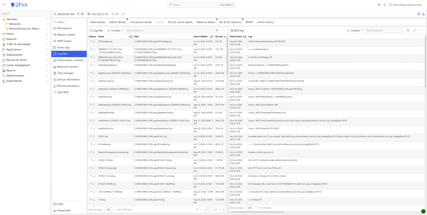Download BITSACP_OS.log with arrow icon
The width and height of the screenshot is (427, 215).
point(94,160)
